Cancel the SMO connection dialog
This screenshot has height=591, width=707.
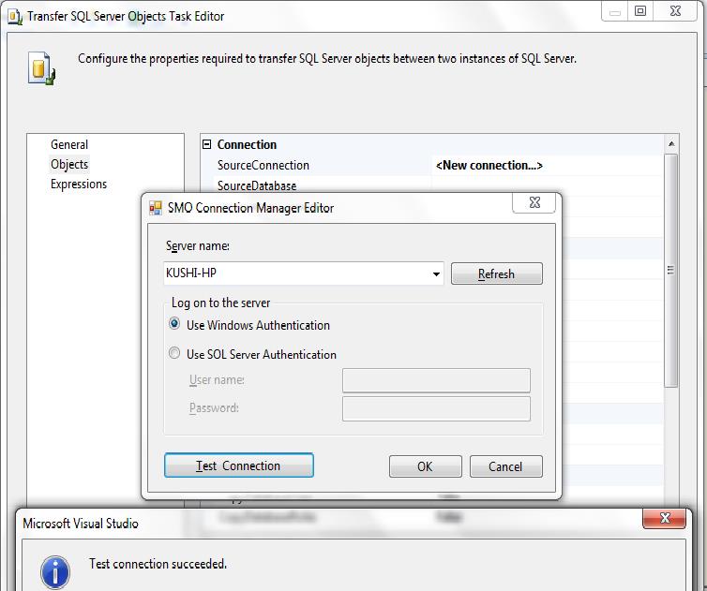pyautogui.click(x=505, y=466)
